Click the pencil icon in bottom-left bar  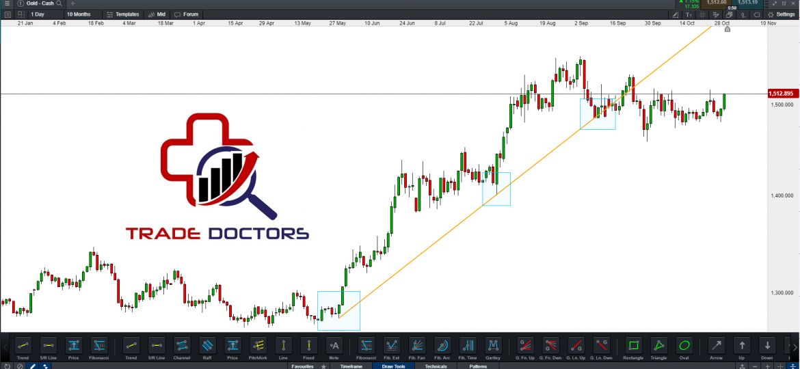[x=31, y=366]
